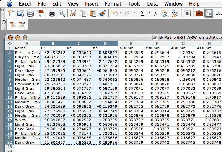
Task: Select column E header
Action: coord(131,44)
